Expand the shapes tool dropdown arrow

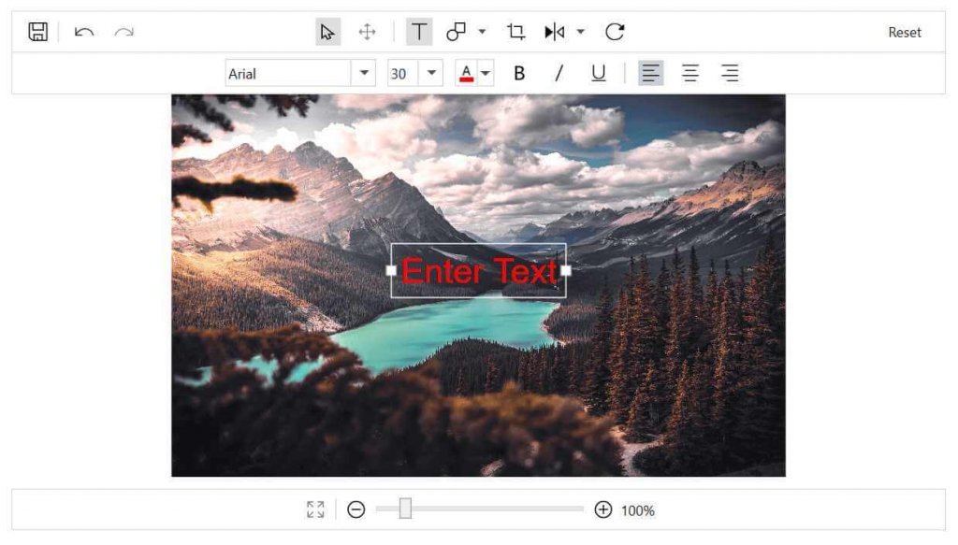(480, 31)
